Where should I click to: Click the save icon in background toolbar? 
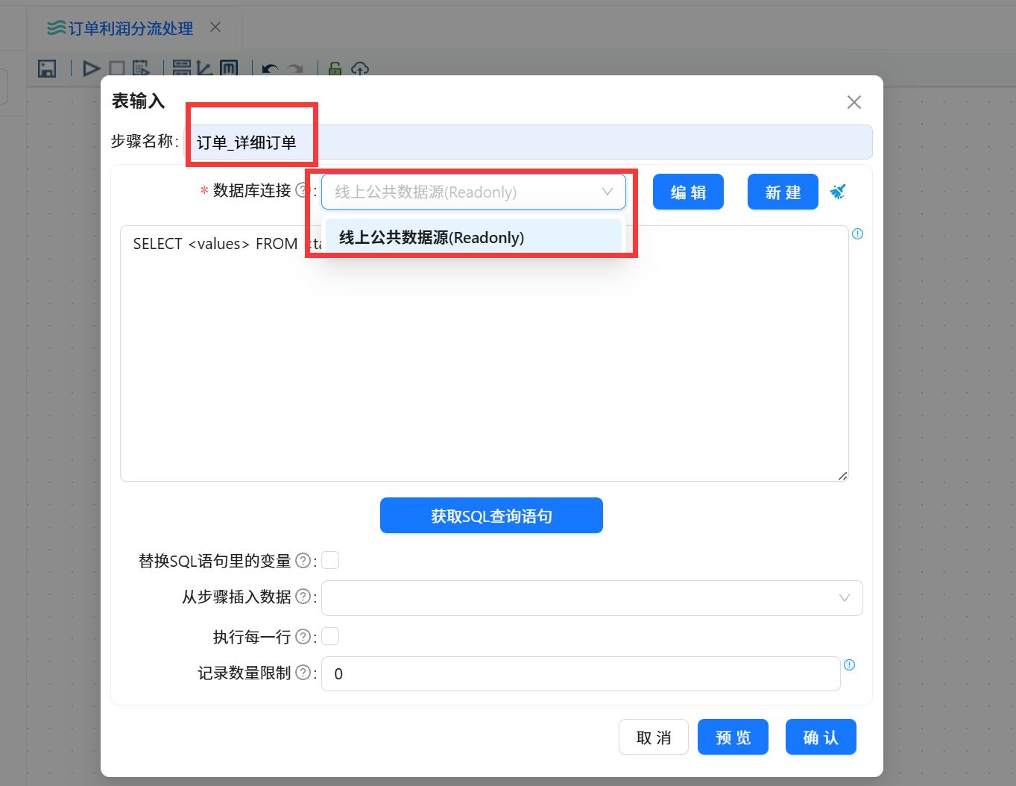[x=47, y=69]
